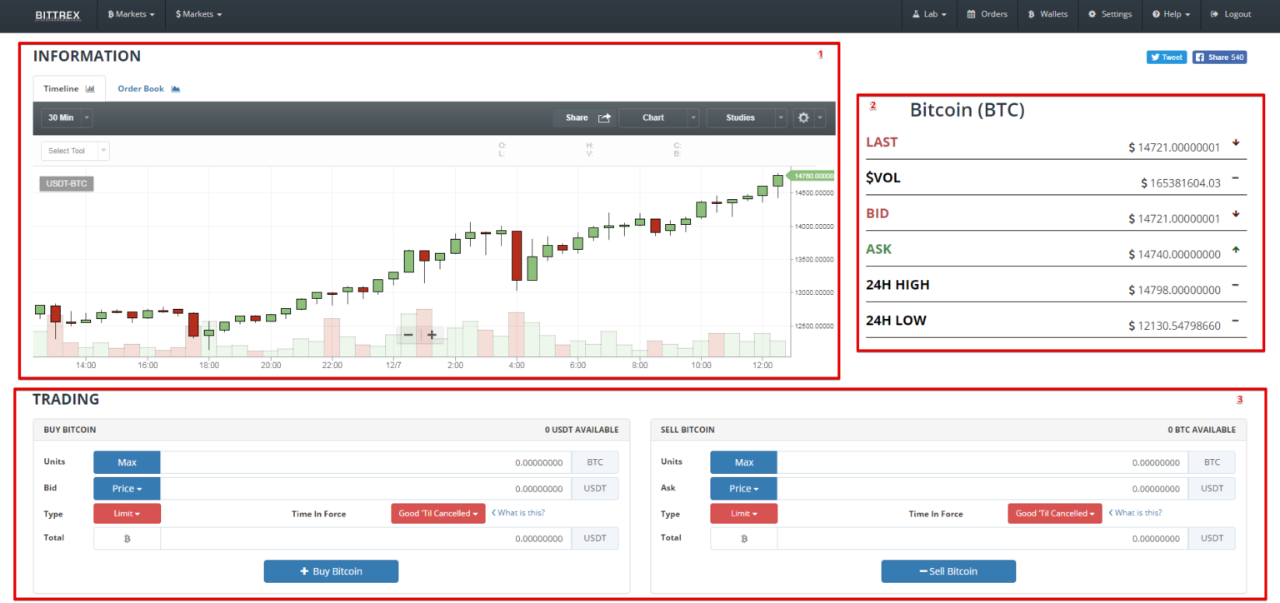
Task: Click 'What is this?' link in Buy panel
Action: pos(518,513)
